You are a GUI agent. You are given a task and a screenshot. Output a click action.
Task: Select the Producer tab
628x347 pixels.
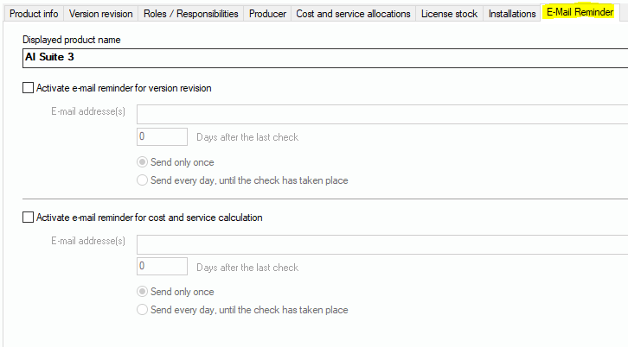click(x=267, y=14)
